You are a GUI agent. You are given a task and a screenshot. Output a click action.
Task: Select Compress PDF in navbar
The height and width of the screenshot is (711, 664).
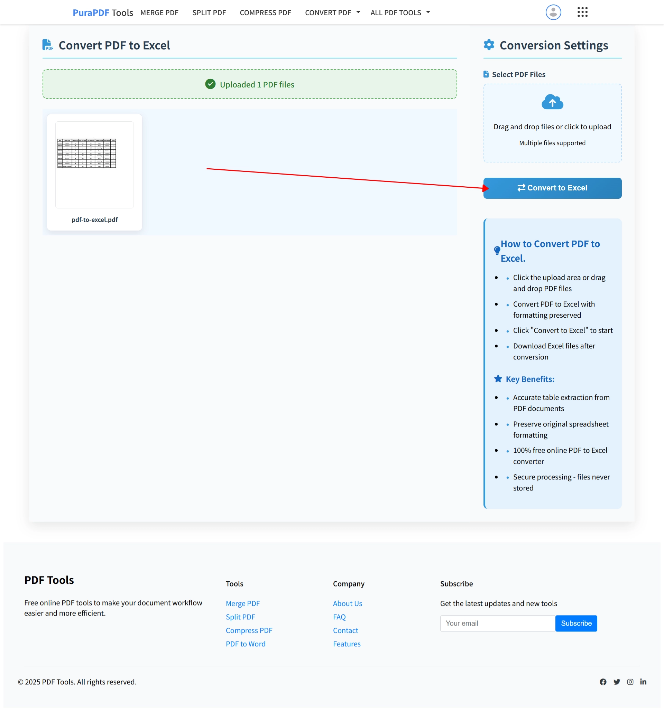265,12
